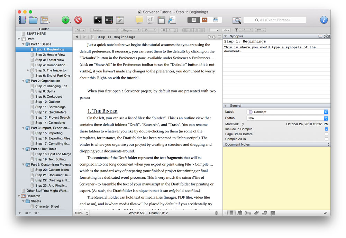Open the Layout toolbar icon
346x238 pixels.
[x=45, y=20]
